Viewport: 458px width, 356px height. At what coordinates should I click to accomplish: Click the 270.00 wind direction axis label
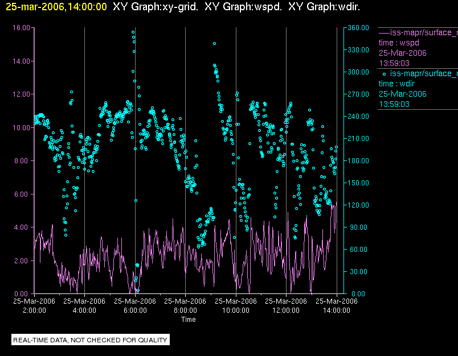click(358, 94)
